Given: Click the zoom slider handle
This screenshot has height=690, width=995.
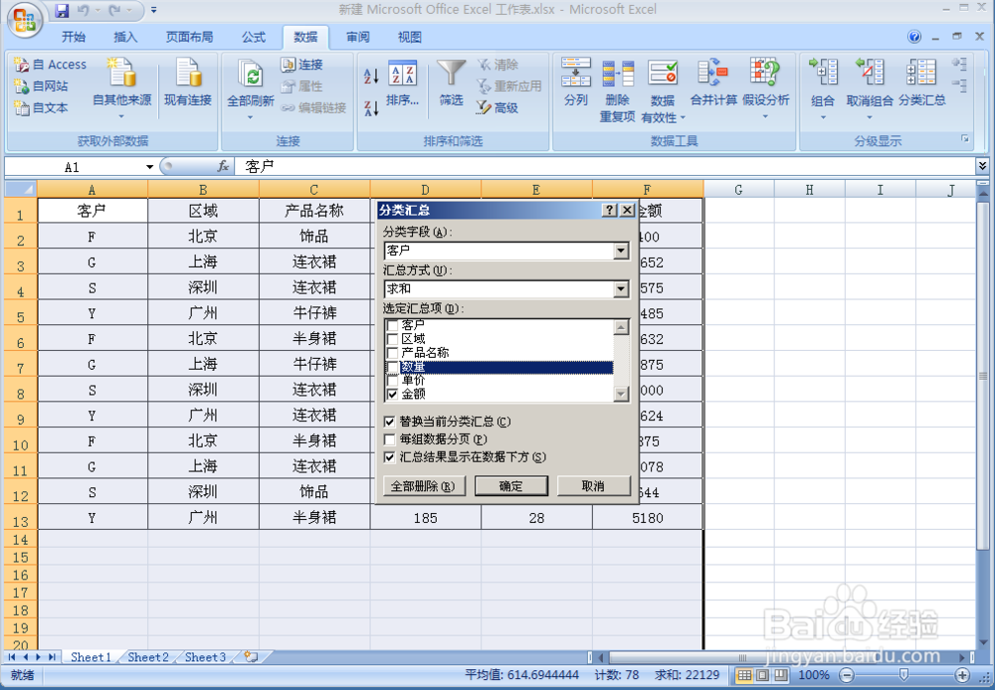Looking at the screenshot, I should 904,675.
